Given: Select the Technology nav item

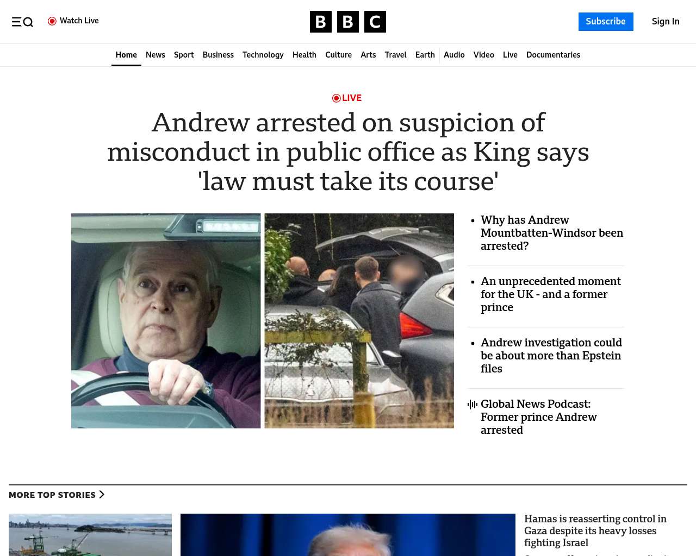Looking at the screenshot, I should pos(263,55).
